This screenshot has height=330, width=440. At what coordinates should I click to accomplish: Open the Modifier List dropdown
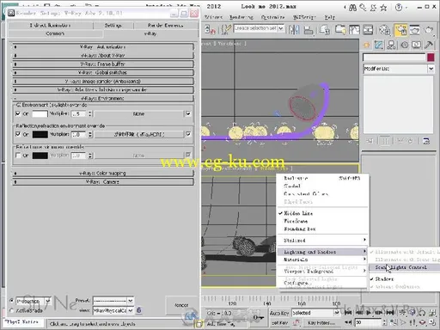click(399, 69)
